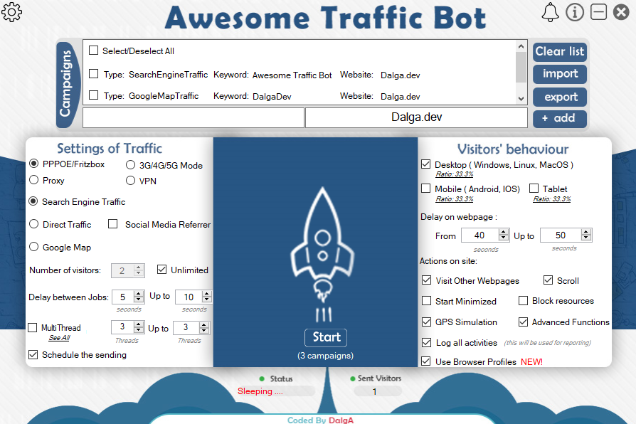Screen dimensions: 636x424
Task: Select the Proxy radio button
Action: (x=33, y=180)
